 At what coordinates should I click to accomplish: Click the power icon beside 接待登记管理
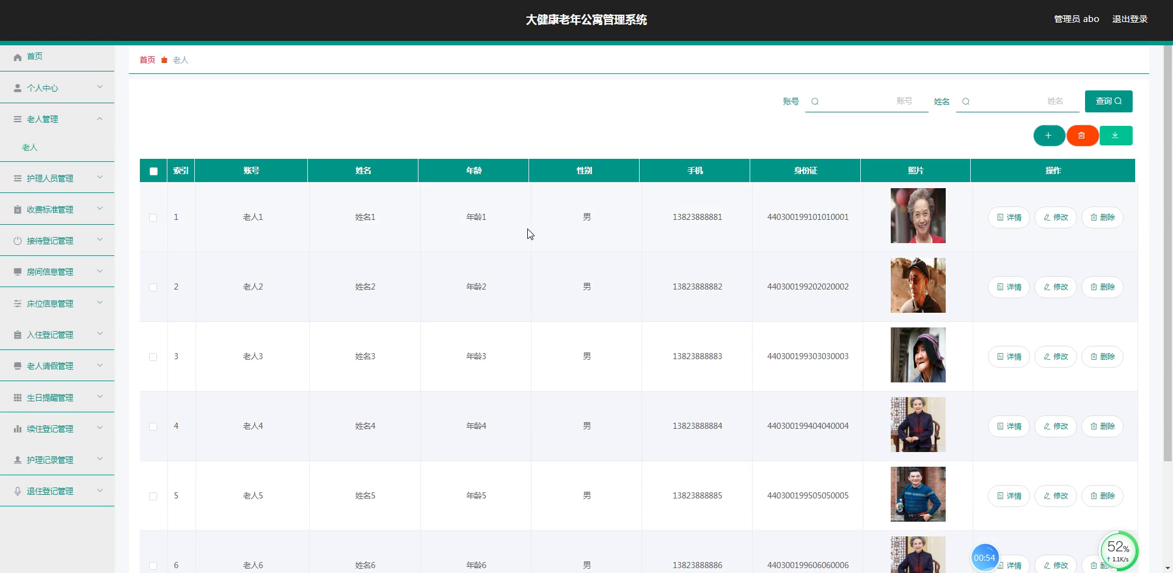(x=18, y=241)
